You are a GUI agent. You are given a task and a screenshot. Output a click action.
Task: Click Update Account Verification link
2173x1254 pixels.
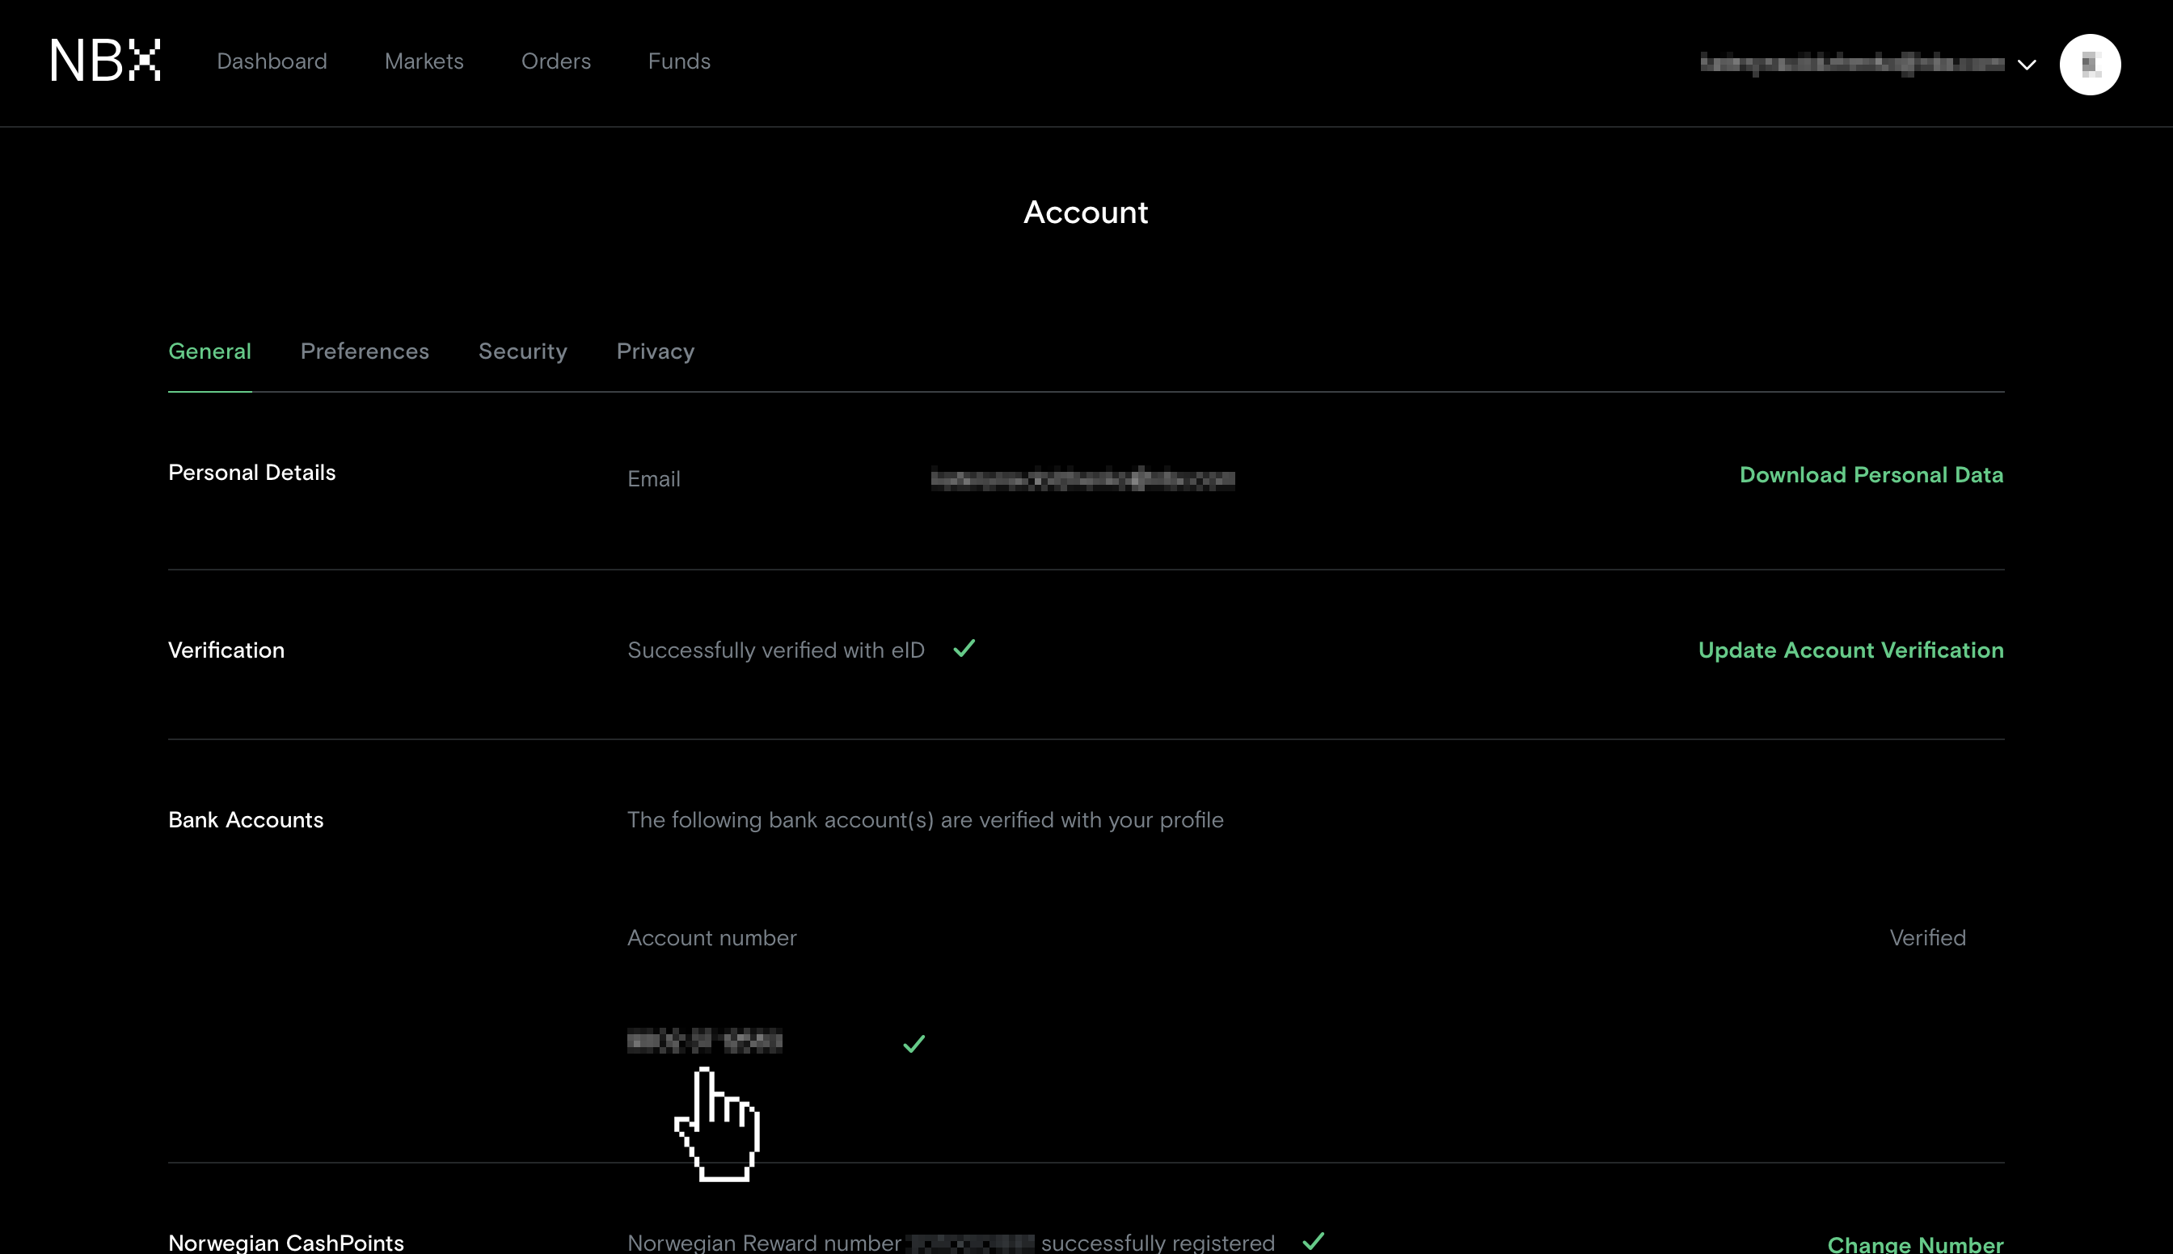(x=1850, y=650)
